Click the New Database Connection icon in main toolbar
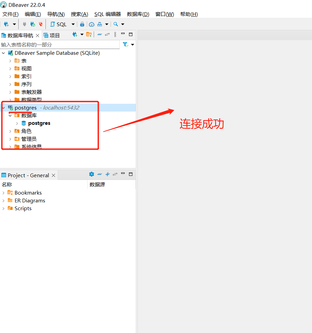 [6, 24]
